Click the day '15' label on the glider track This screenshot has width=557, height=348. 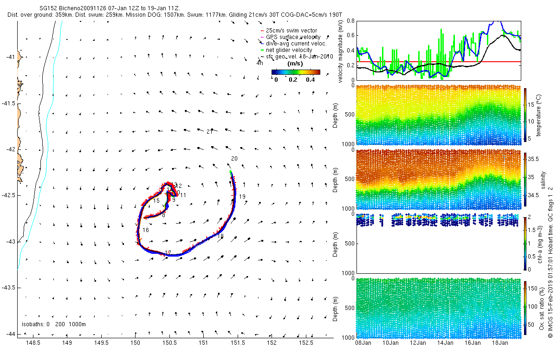pyautogui.click(x=156, y=201)
